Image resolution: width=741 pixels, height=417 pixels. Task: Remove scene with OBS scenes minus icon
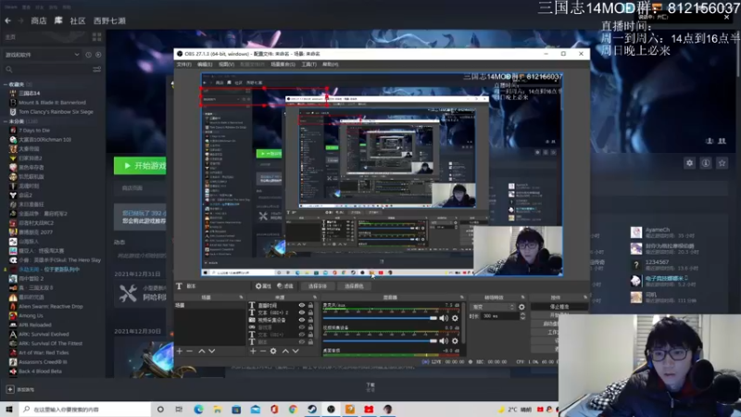190,351
